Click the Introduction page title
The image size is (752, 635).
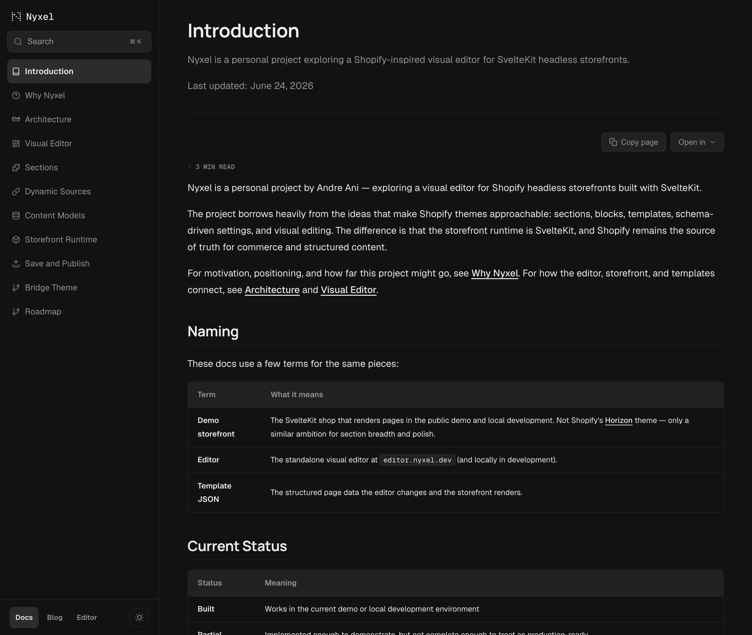[243, 31]
